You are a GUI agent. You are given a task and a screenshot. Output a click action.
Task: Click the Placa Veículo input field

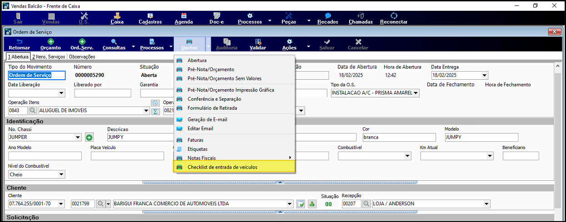127,156
